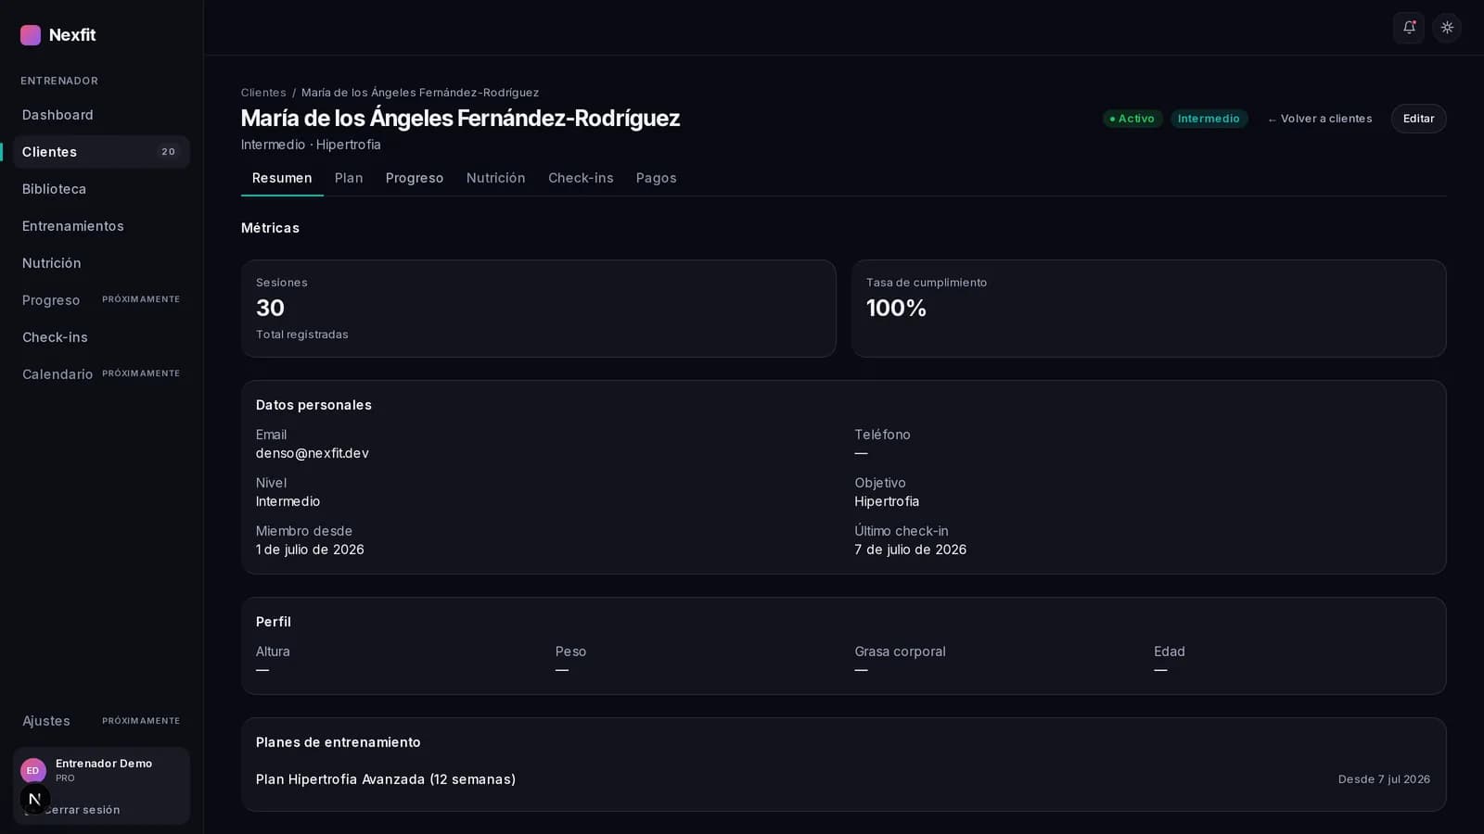1484x834 pixels.
Task: Click the Grasa corporal label
Action: [900, 651]
